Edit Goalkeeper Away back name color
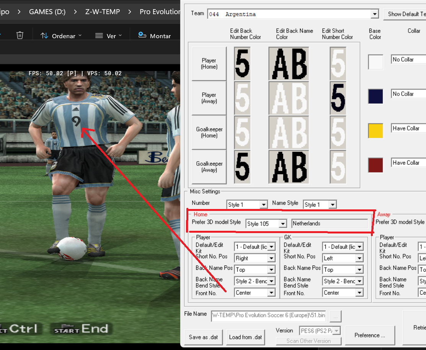This screenshot has height=350, width=426. pos(289,167)
